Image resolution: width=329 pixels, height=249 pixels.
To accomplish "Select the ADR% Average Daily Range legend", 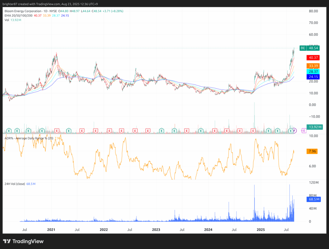I will pyautogui.click(x=29, y=138).
